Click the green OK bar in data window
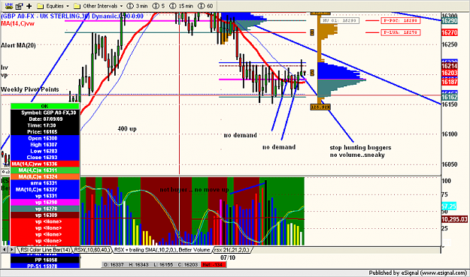Image resolution: width=470 pixels, height=277 pixels. 44,106
